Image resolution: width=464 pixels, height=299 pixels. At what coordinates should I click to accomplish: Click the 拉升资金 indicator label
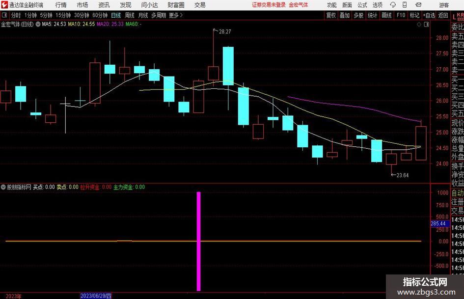(96, 187)
